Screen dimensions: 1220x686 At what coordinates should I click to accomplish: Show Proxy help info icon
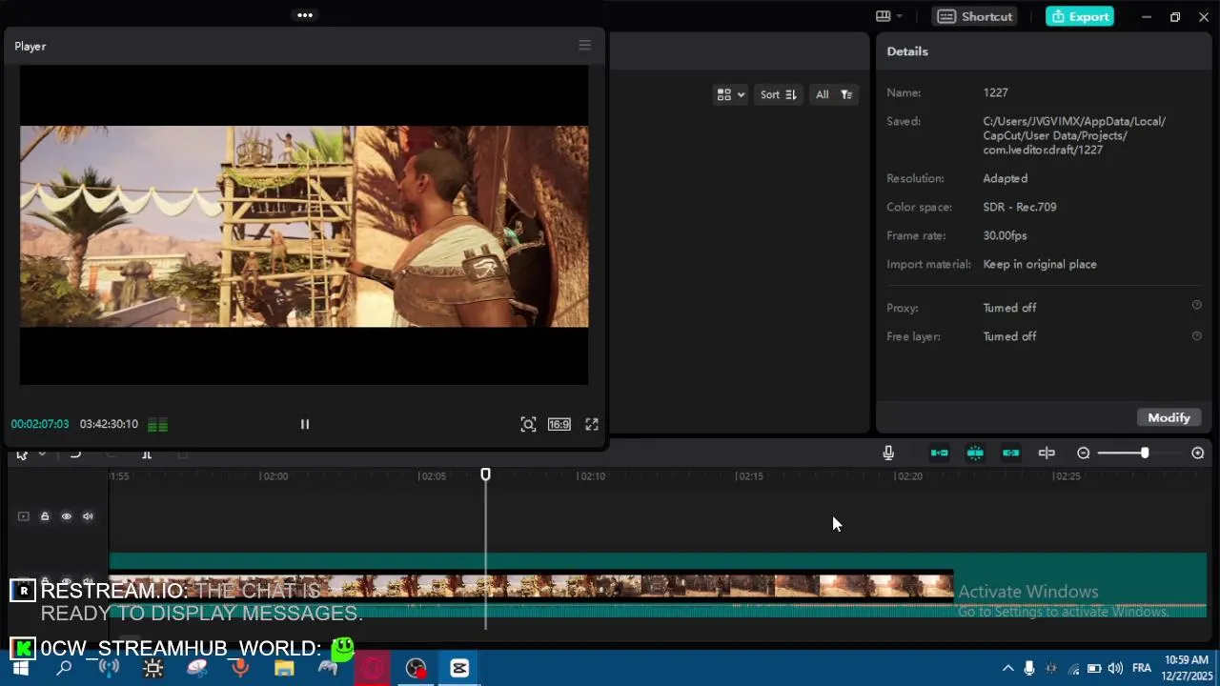(x=1197, y=305)
